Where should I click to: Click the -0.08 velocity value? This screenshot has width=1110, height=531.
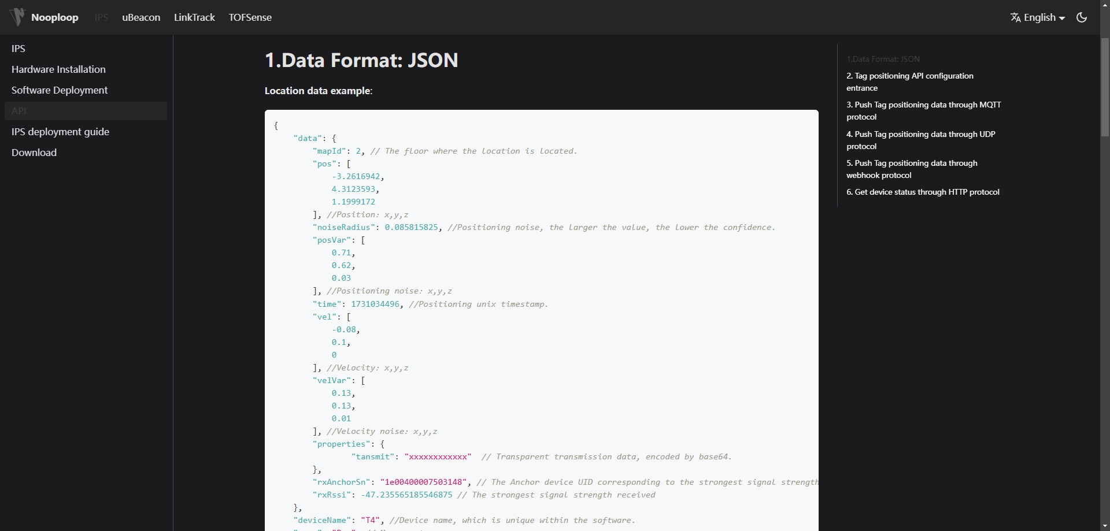344,329
